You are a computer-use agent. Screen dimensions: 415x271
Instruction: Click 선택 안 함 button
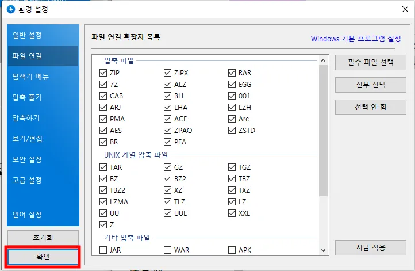pos(371,107)
